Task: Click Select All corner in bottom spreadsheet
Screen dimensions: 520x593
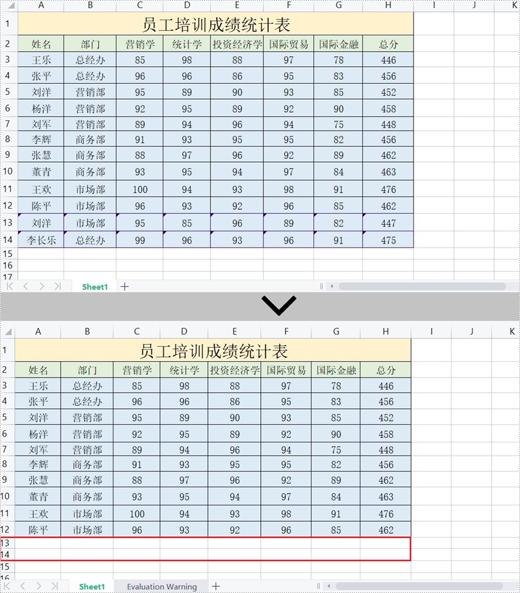Action: coord(8,331)
